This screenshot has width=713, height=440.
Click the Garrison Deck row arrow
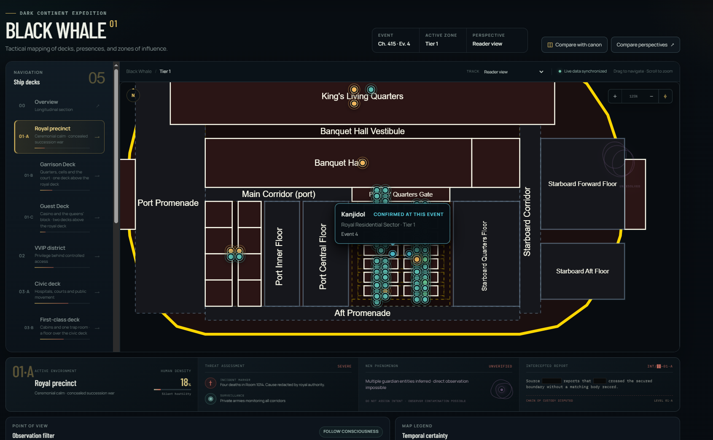click(x=97, y=175)
